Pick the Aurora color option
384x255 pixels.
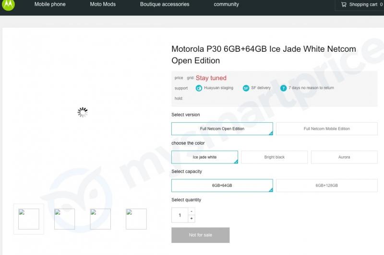[344, 157]
